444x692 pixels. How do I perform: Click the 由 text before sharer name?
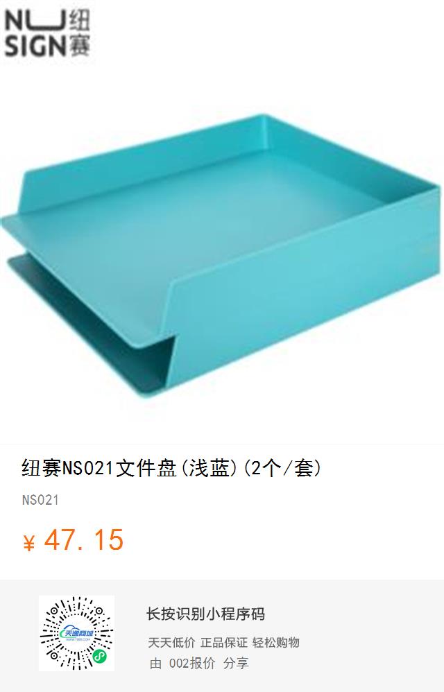click(x=155, y=663)
